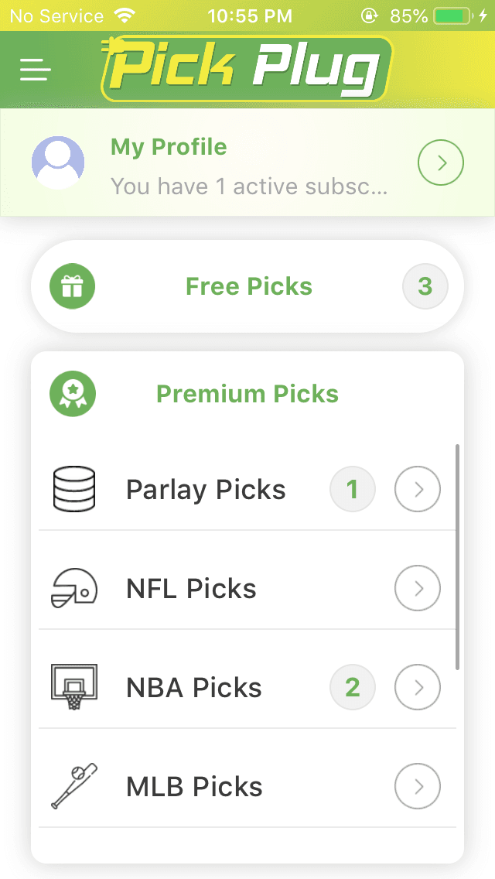Tap the Parlay Picks coin stack icon
Viewport: 495px width, 879px height.
tap(74, 489)
